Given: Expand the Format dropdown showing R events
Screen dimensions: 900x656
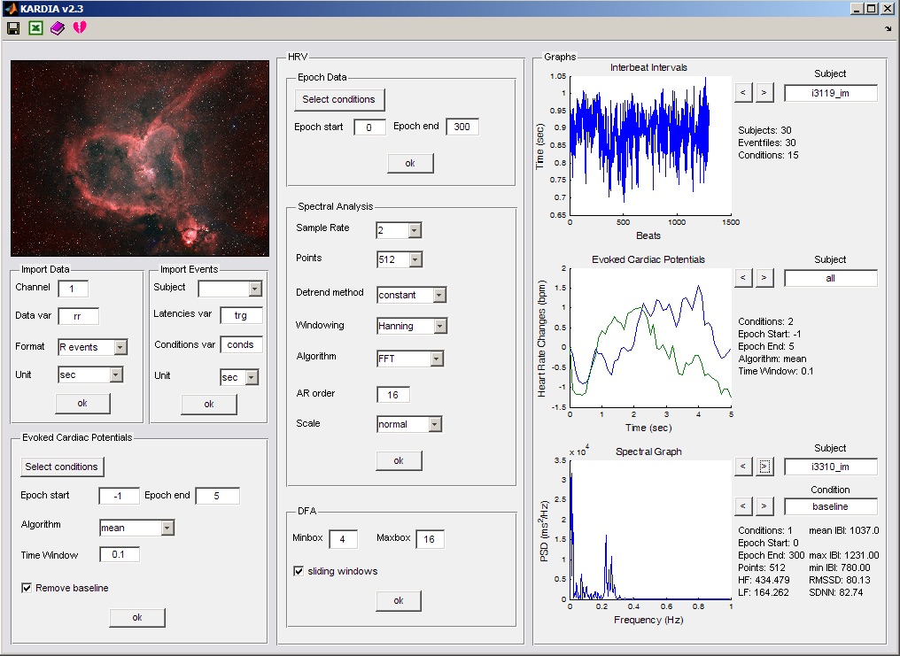Looking at the screenshot, I should tap(120, 347).
